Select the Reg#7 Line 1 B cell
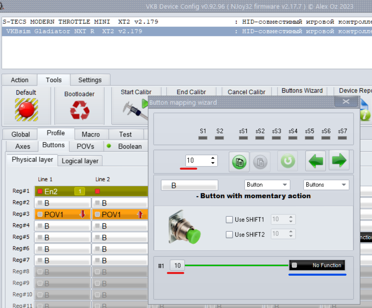Screen dimensions: 372x308 (63, 260)
